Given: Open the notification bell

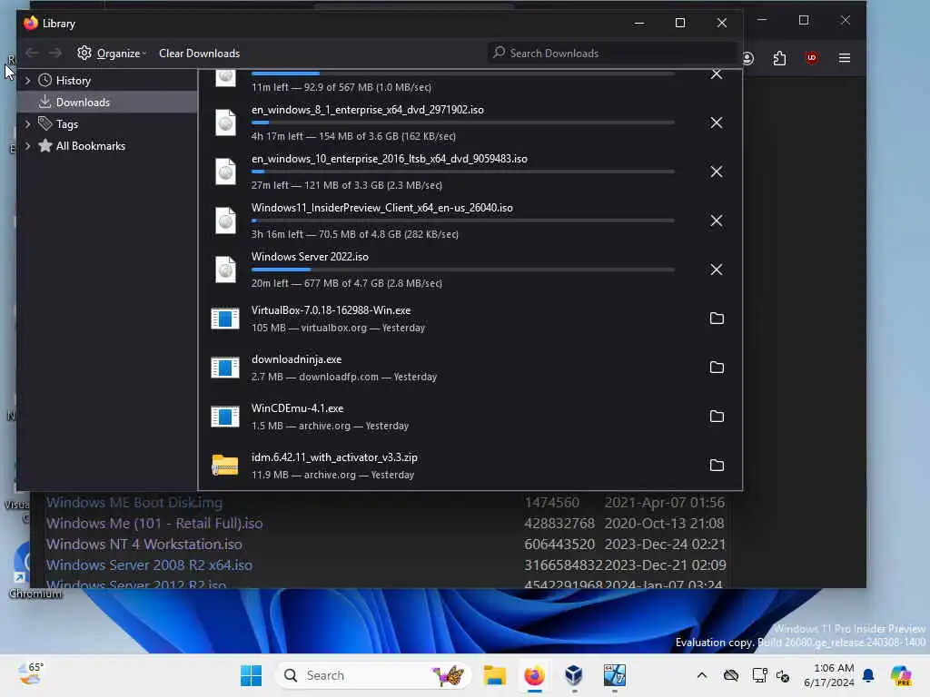Looking at the screenshot, I should [x=868, y=675].
